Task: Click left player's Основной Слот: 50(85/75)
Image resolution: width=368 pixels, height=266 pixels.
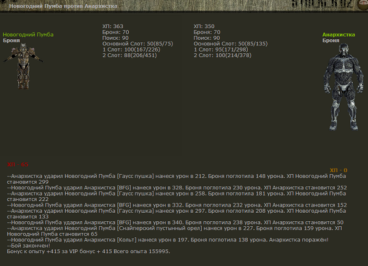Action: [x=137, y=44]
